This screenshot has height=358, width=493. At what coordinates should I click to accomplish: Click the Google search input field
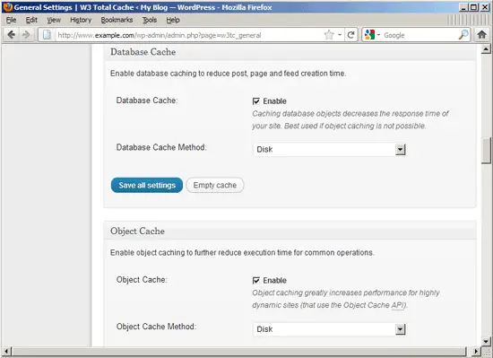[x=419, y=35]
